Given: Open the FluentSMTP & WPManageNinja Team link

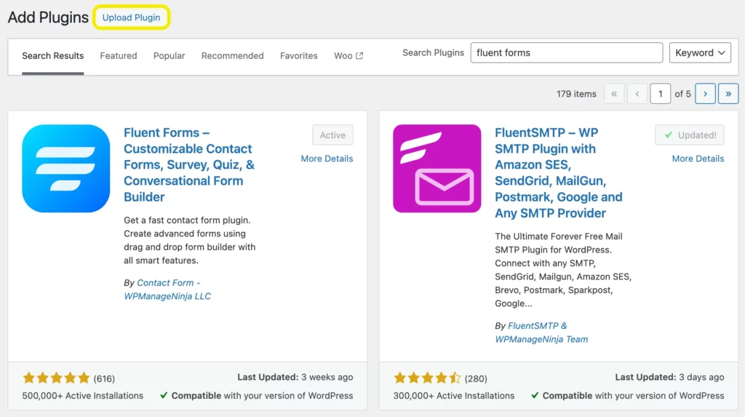Looking at the screenshot, I should pos(541,333).
